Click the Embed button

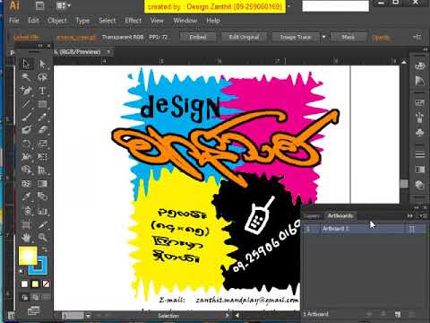point(198,37)
